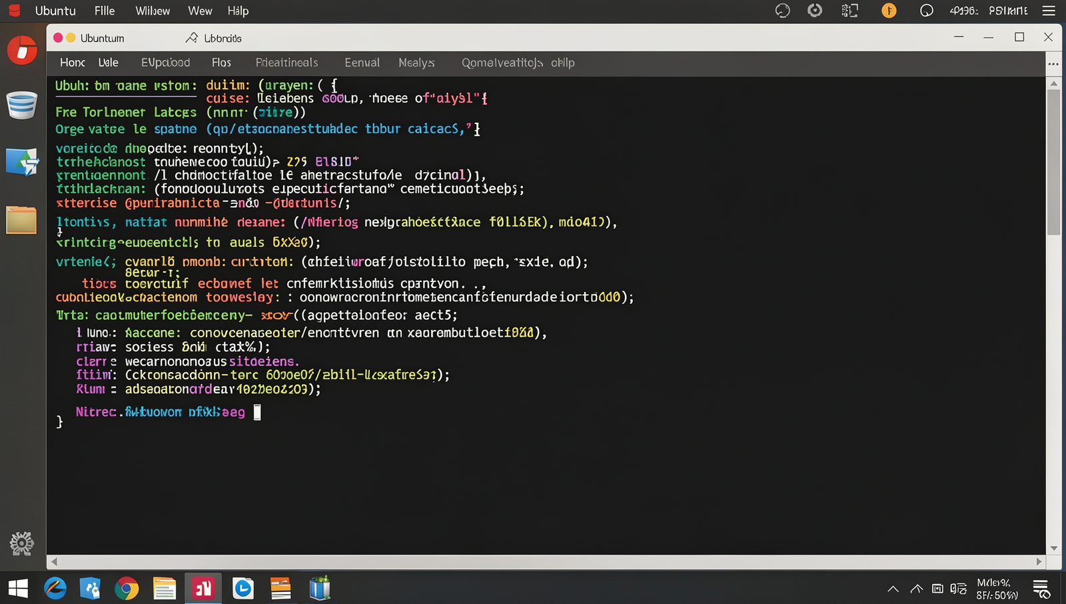Click the horizontal scrollbar right arrow

click(x=1039, y=562)
